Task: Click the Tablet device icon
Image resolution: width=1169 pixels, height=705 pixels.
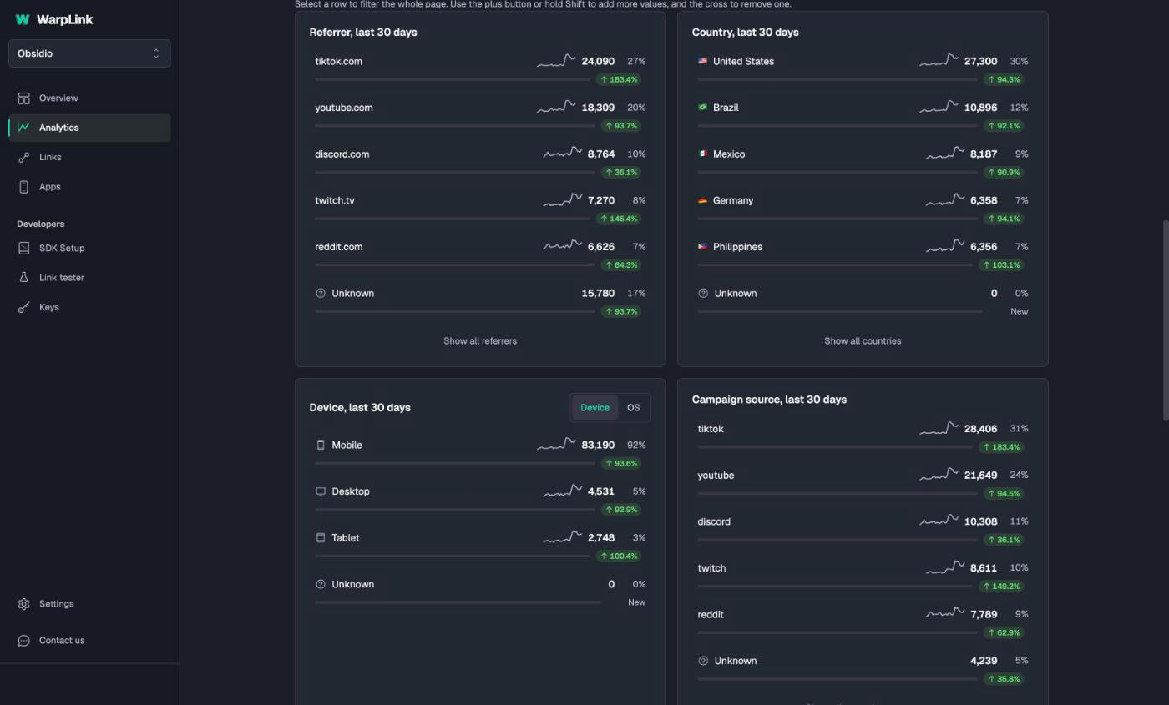Action: point(320,538)
